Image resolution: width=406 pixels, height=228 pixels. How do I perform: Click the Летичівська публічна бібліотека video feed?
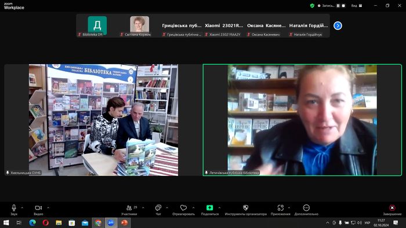coord(302,120)
